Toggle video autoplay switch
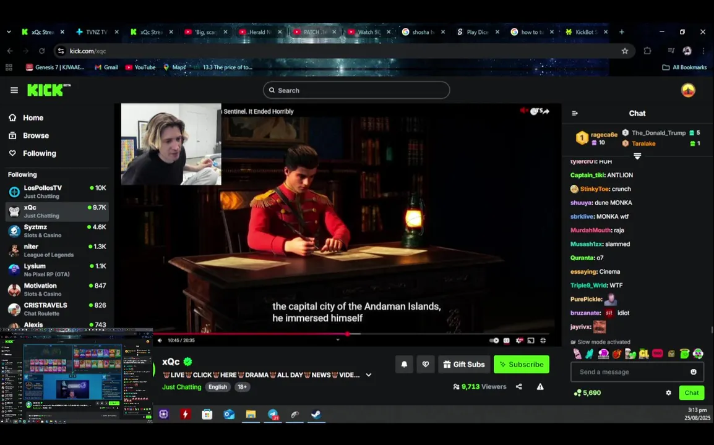714x445 pixels. (x=494, y=341)
